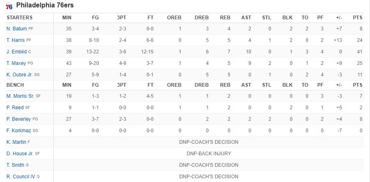
Task: Click the bench REB column header
Action: click(225, 85)
